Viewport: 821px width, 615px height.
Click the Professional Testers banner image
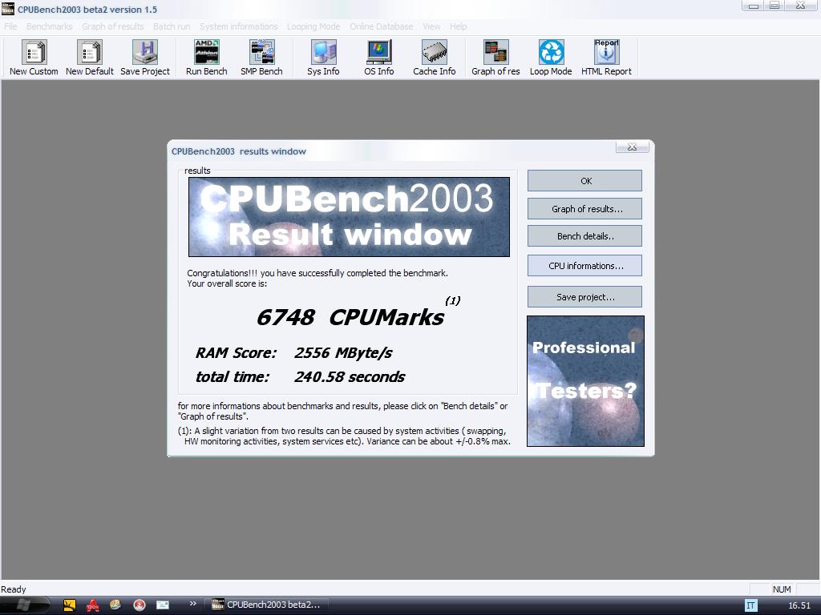pos(585,381)
